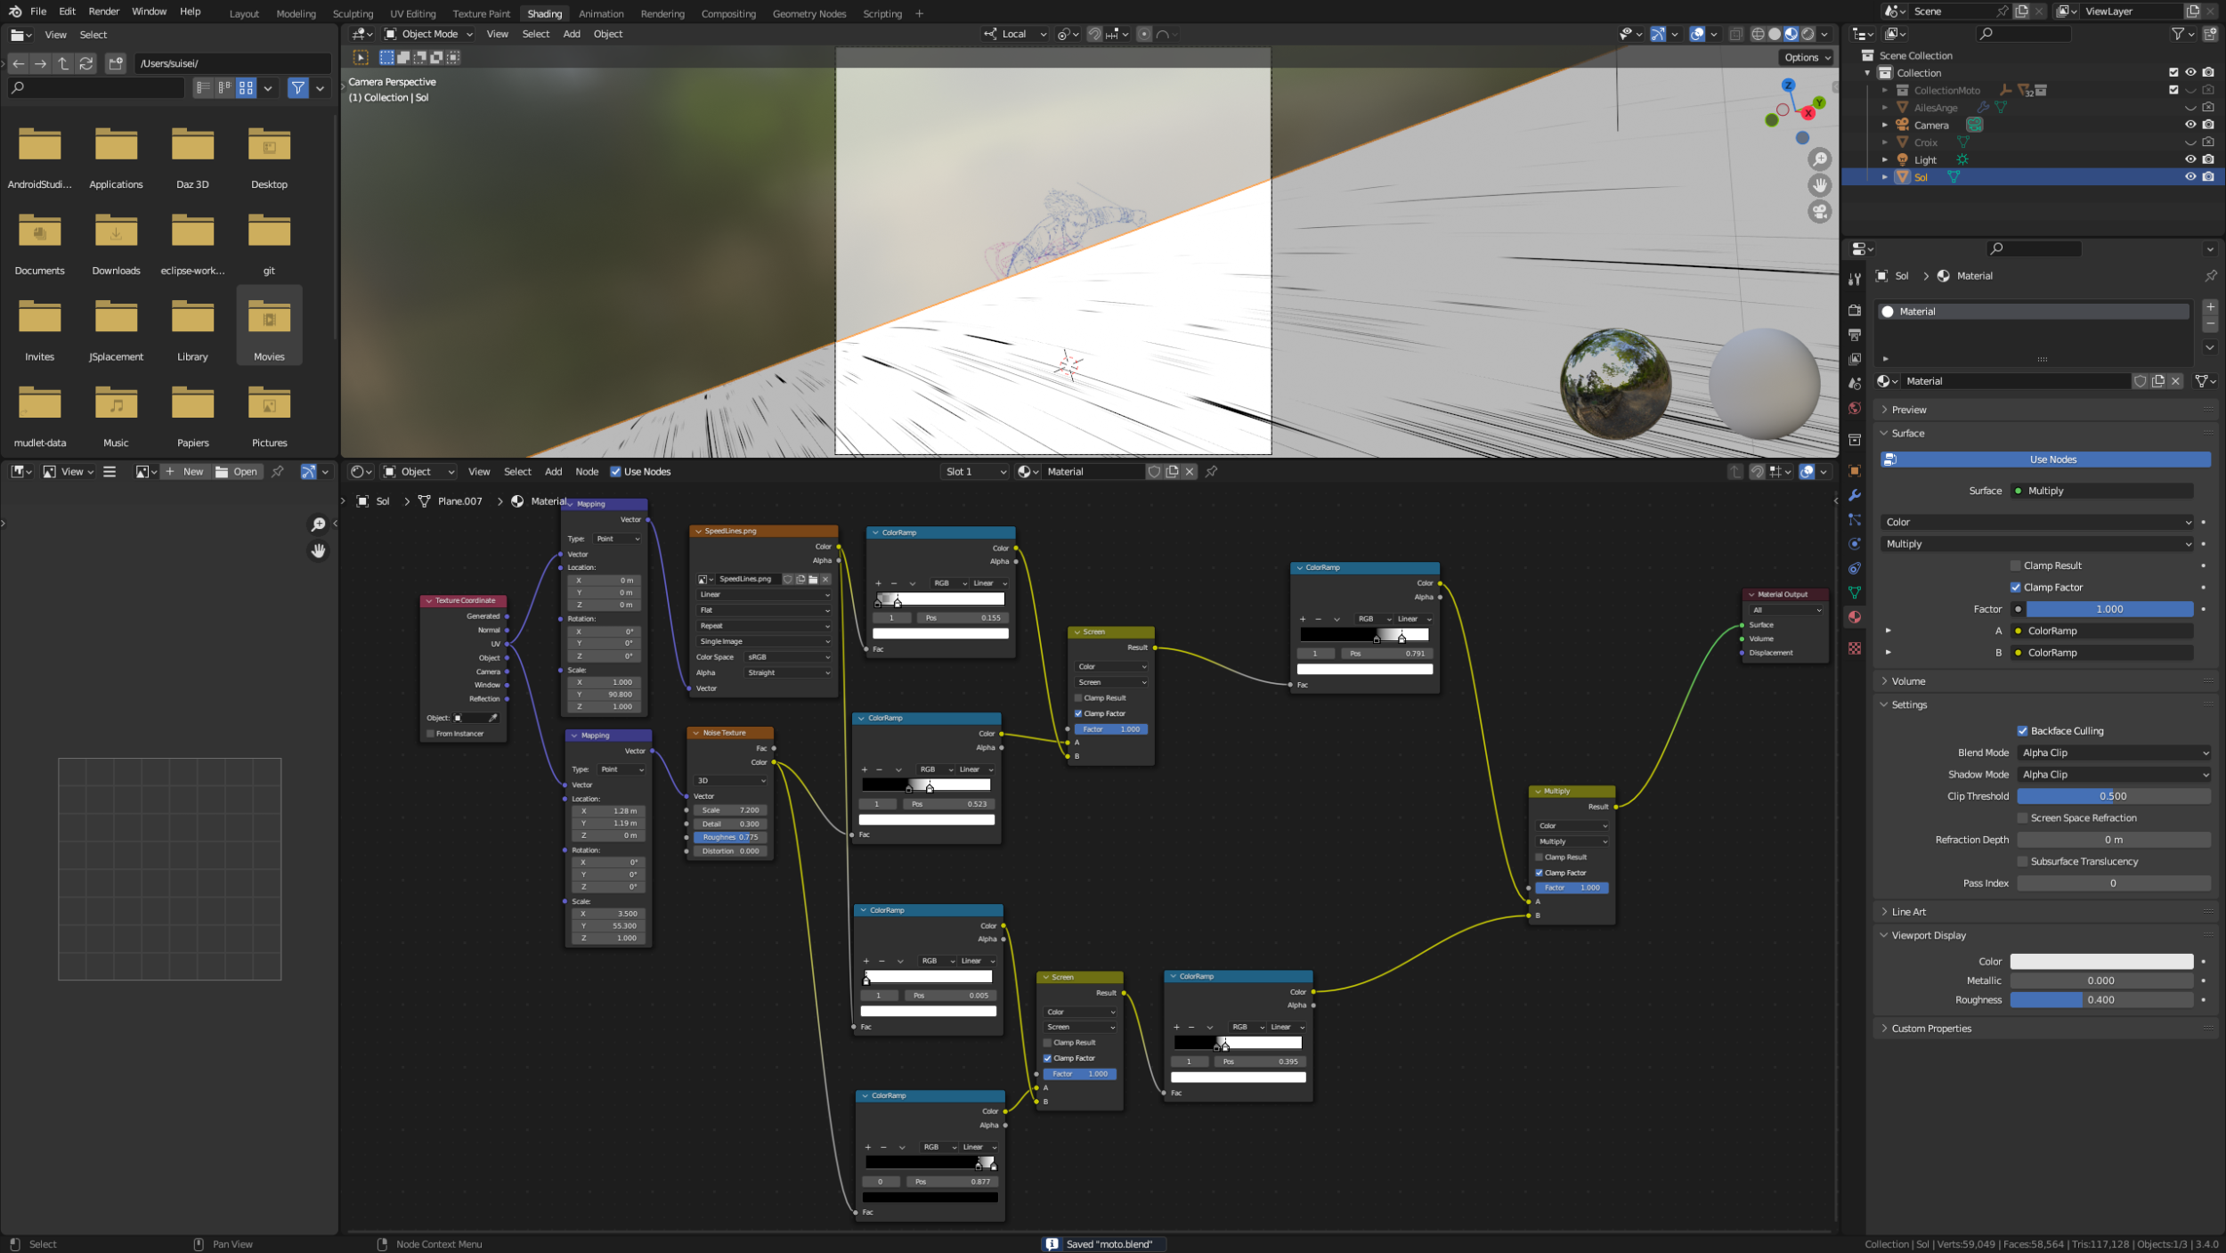Screen dimensions: 2226x1253
Task: Uncheck Backface Culling in material settings
Action: 2022,731
